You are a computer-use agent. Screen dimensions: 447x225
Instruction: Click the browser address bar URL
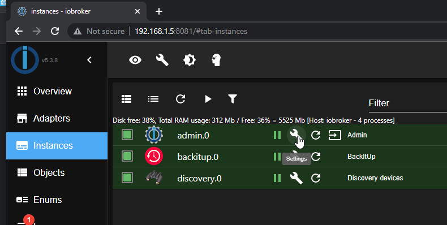click(x=191, y=31)
